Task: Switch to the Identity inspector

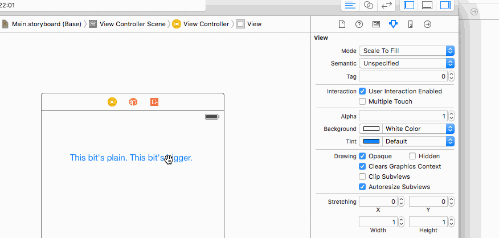Action: click(x=376, y=24)
